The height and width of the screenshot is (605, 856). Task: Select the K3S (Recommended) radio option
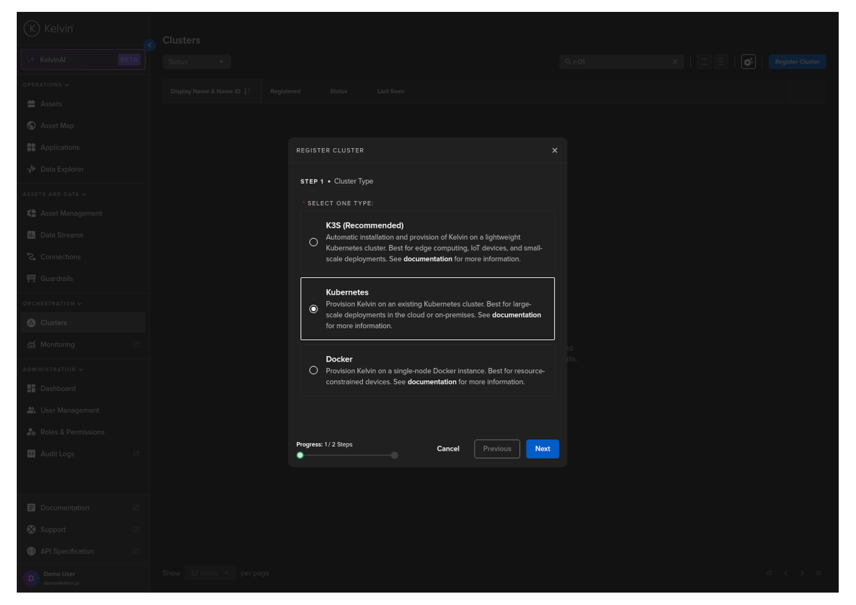[313, 242]
